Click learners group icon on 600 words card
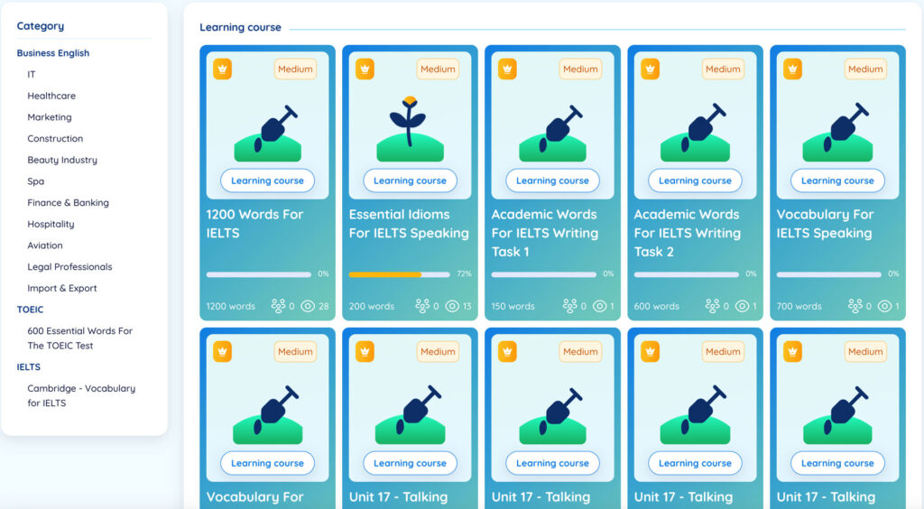Screen dimensions: 924x509 tap(713, 306)
